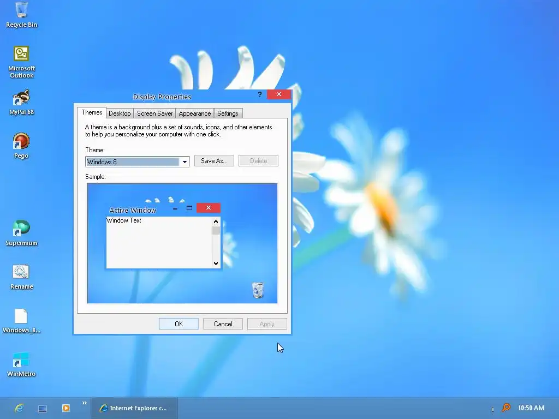Click sample window scrollbar up arrow
Viewport: 559px width, 419px height.
point(216,222)
